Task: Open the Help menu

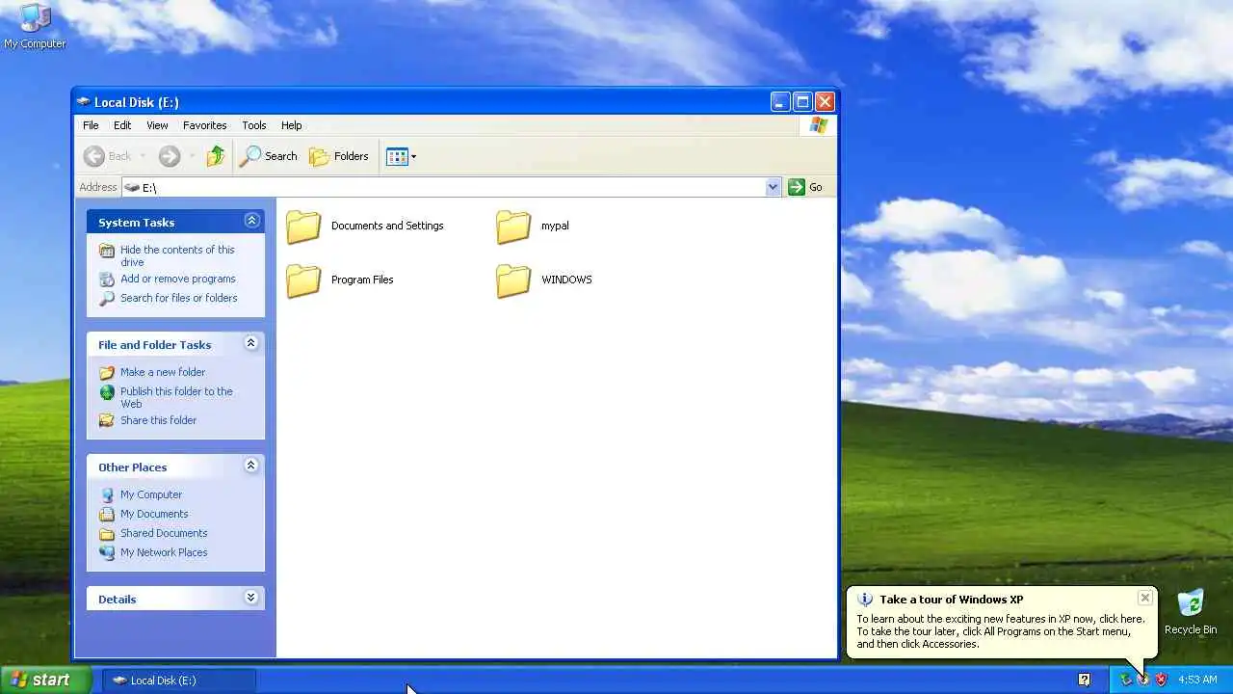Action: pos(292,125)
